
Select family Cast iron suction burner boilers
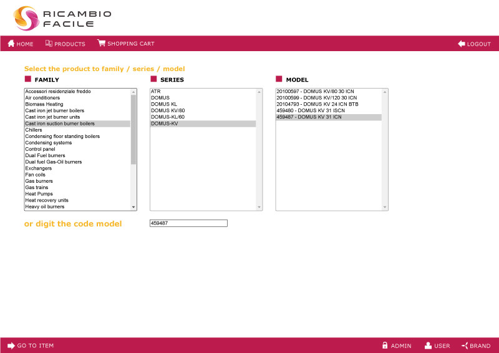tap(77, 123)
